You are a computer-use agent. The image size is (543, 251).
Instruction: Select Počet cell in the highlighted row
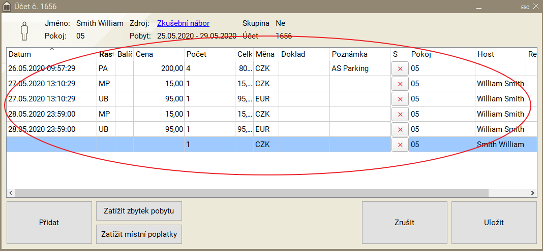coord(209,145)
